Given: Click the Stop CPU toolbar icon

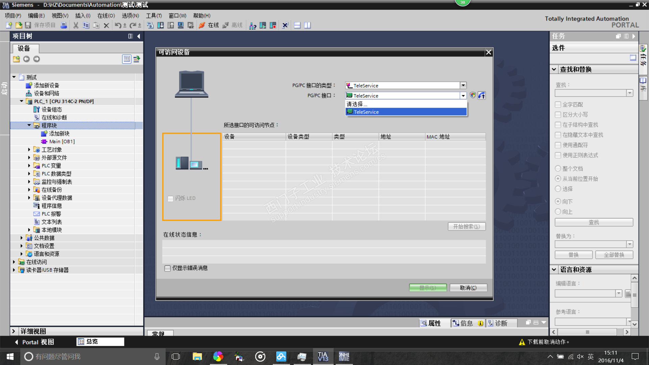Looking at the screenshot, I should tap(273, 25).
